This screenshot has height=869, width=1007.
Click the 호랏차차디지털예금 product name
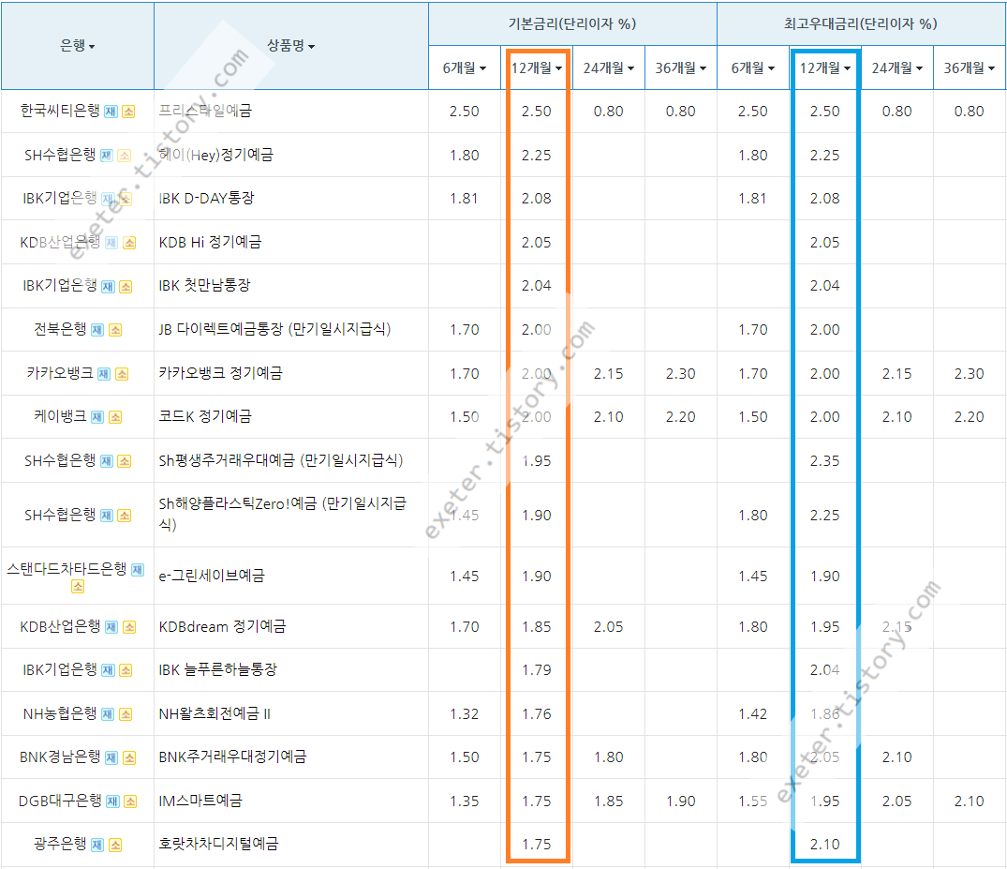point(218,844)
